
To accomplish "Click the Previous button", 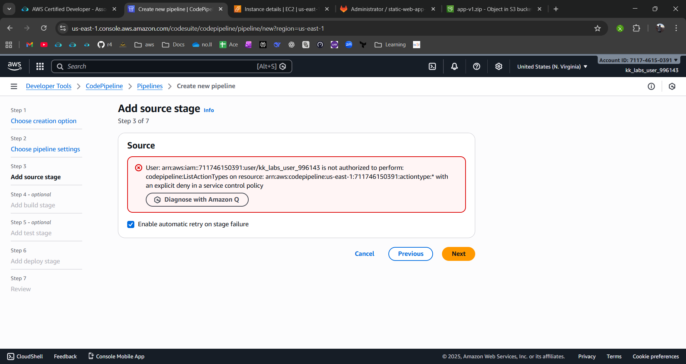I will (x=411, y=254).
